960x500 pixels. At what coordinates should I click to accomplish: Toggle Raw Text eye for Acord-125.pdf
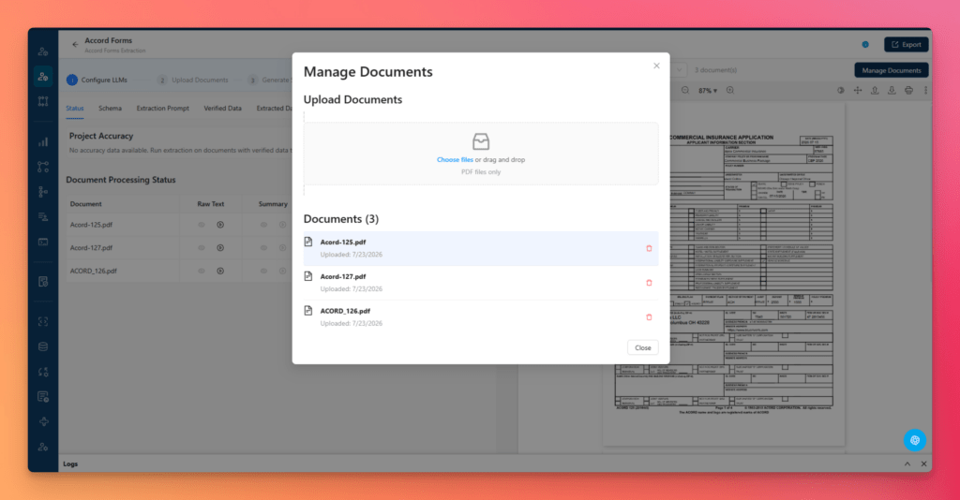click(x=202, y=225)
